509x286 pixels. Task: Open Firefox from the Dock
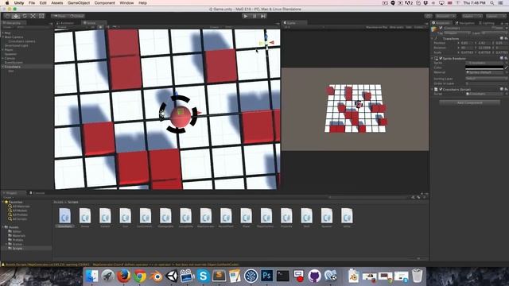pyautogui.click(x=124, y=276)
